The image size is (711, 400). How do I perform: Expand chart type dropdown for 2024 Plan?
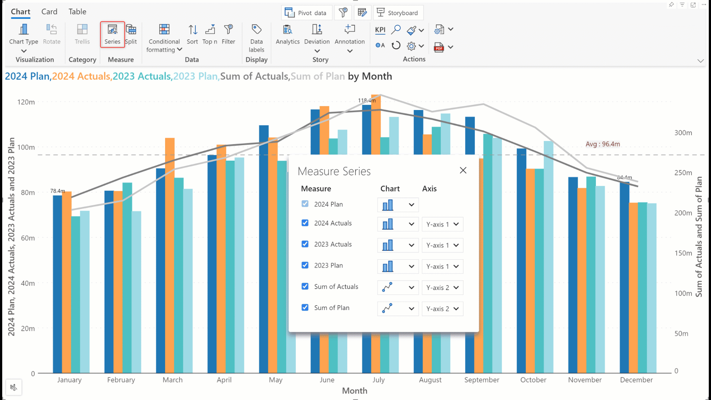tap(398, 205)
